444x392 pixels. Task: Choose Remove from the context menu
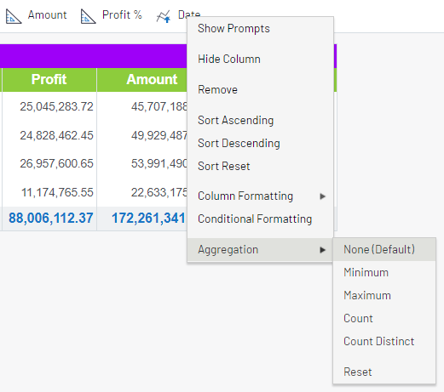pyautogui.click(x=217, y=89)
